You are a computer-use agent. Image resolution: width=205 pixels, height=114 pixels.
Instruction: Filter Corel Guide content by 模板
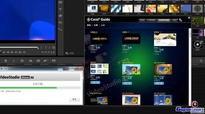[89, 25]
